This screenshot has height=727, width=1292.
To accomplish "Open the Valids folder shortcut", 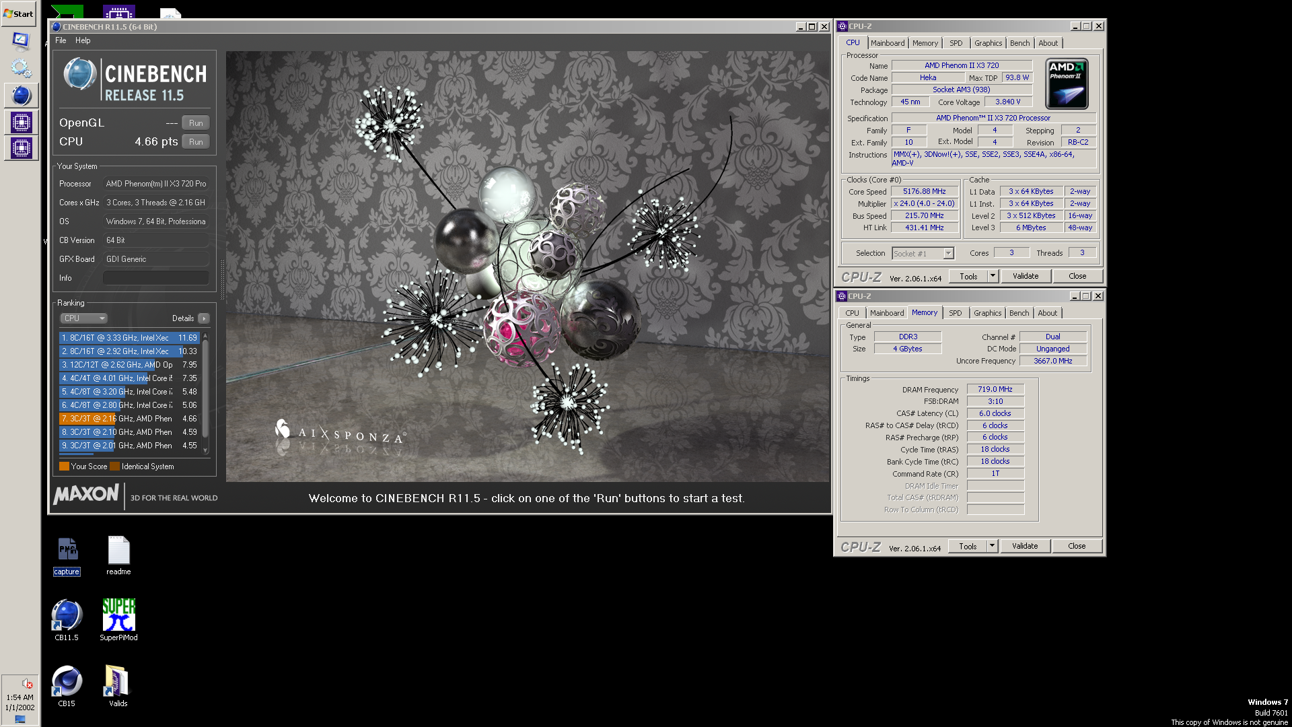I will (118, 686).
